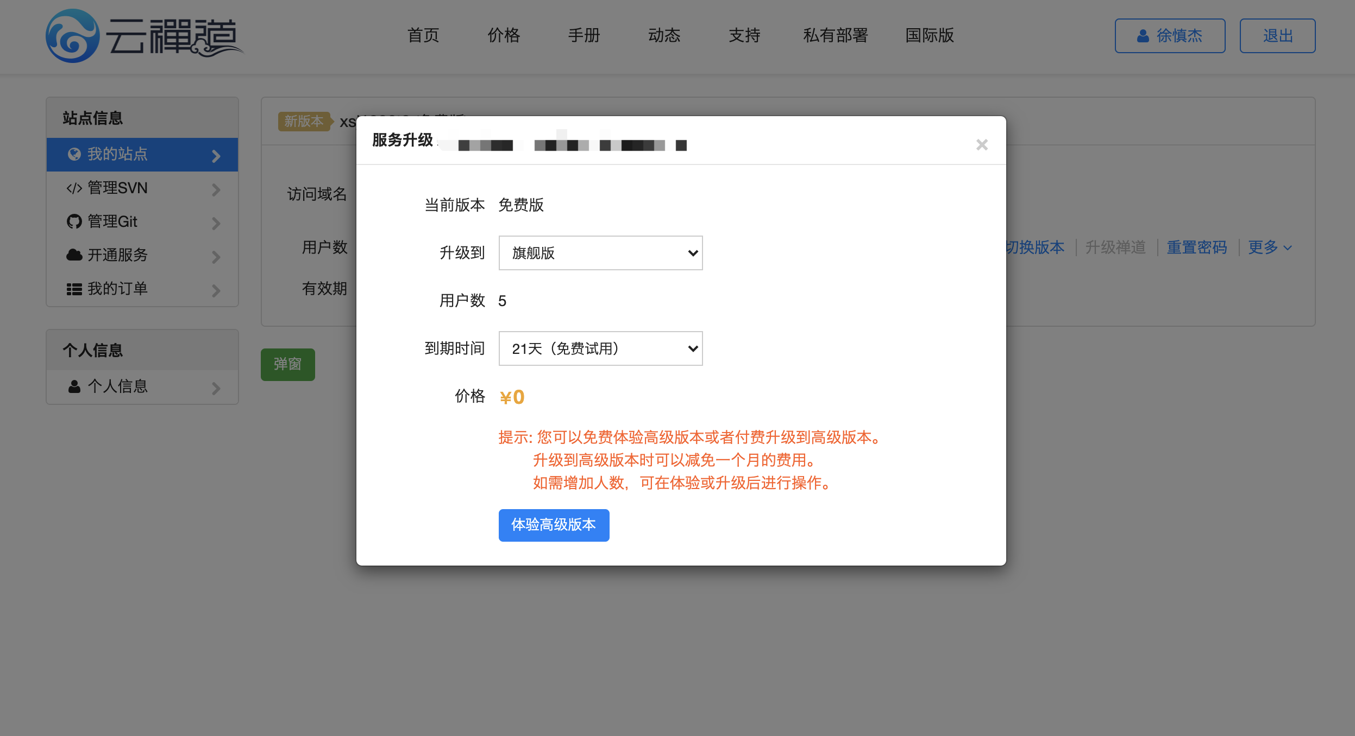The height and width of the screenshot is (736, 1355).
Task: Click the 退出 logout button
Action: pyautogui.click(x=1277, y=36)
